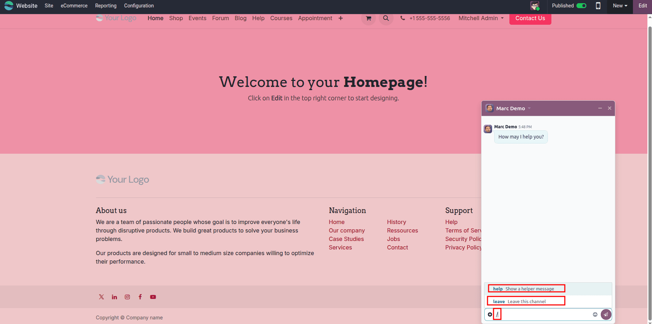Screen dimensions: 652x324
Task: Open the X (Twitter) social link
Action: click(101, 297)
